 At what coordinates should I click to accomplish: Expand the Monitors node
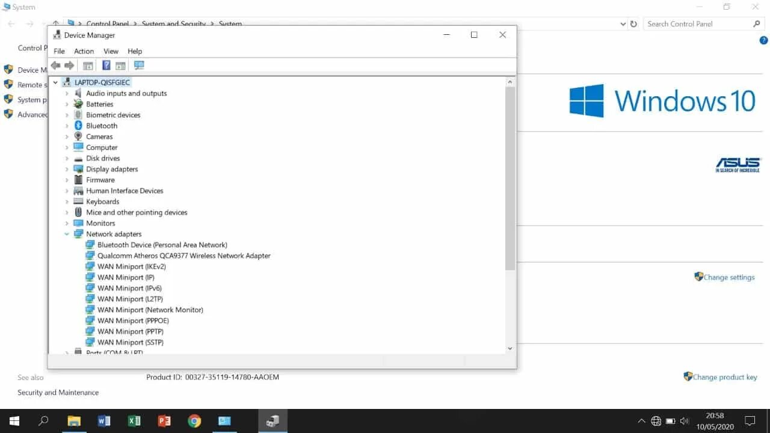tap(67, 223)
